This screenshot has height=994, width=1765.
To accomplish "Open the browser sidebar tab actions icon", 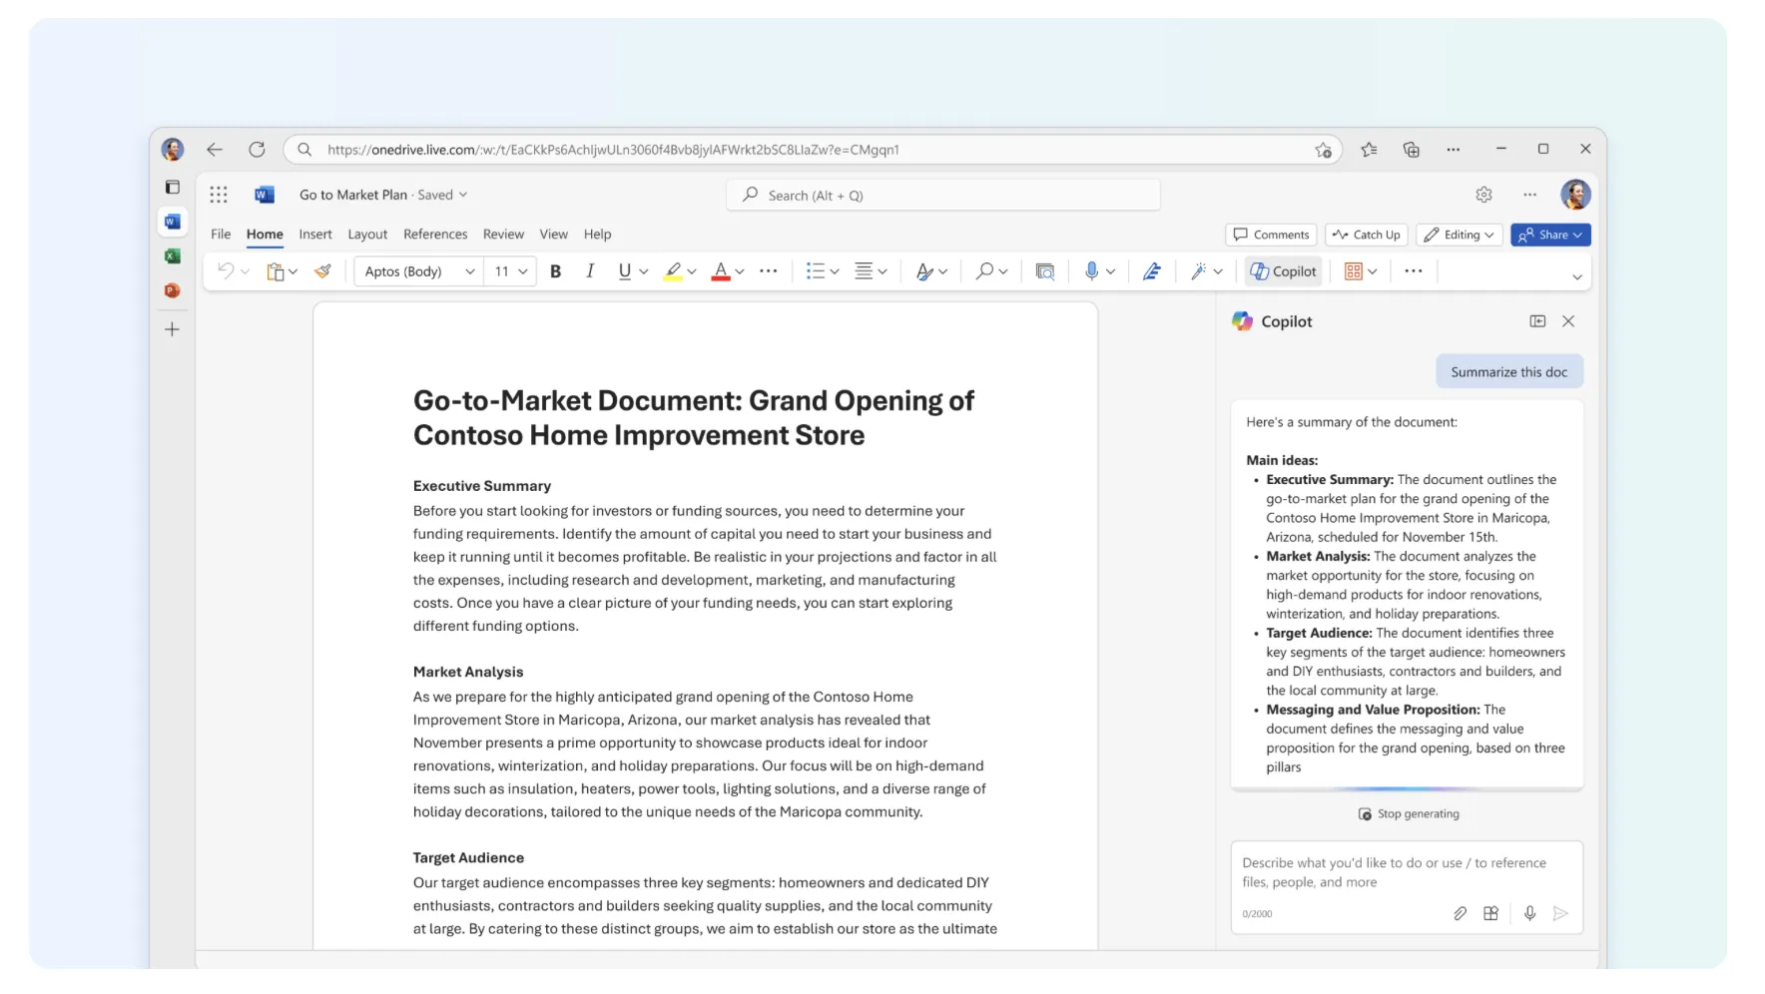I will [173, 188].
